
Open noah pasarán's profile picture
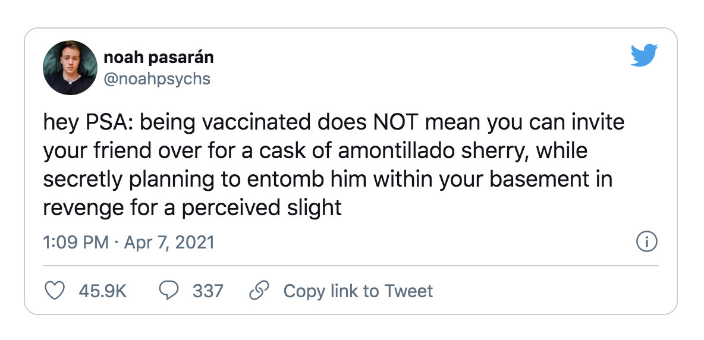pyautogui.click(x=70, y=68)
